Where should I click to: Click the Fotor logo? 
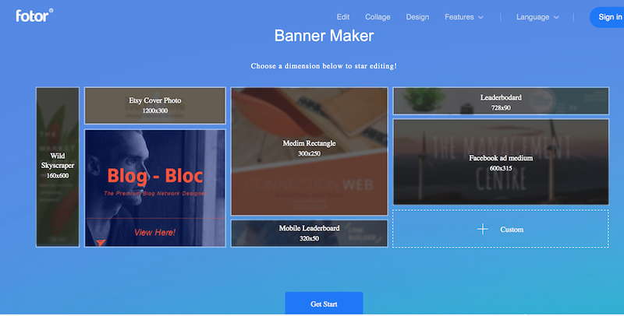pyautogui.click(x=34, y=16)
